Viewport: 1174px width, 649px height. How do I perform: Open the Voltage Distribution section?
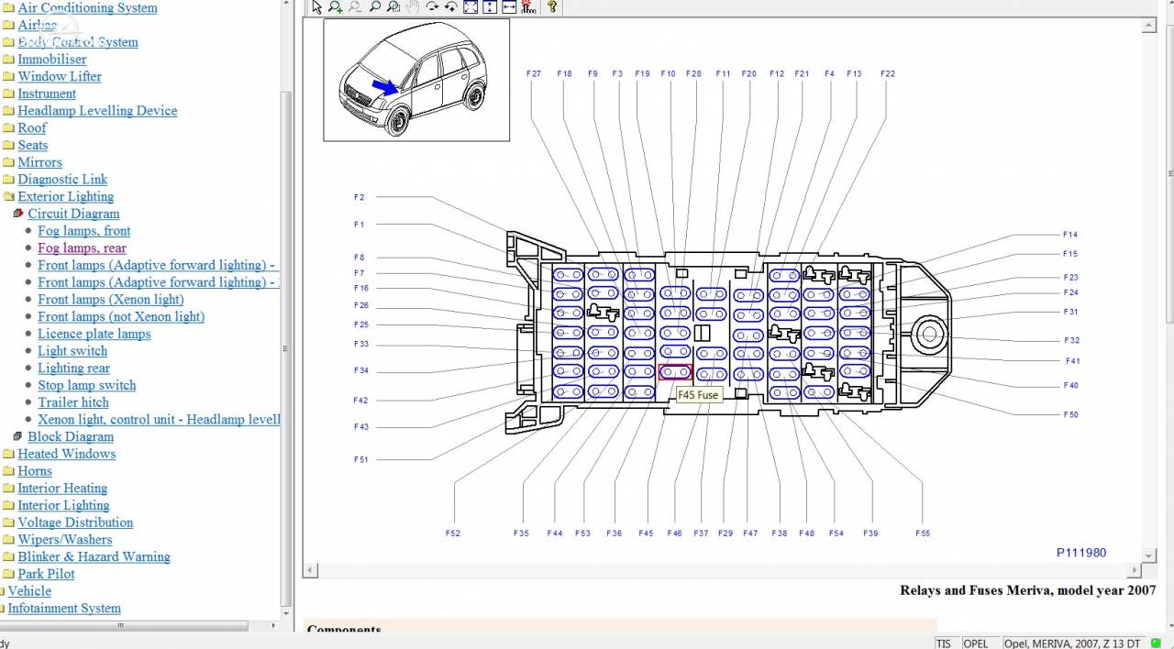[x=75, y=522]
